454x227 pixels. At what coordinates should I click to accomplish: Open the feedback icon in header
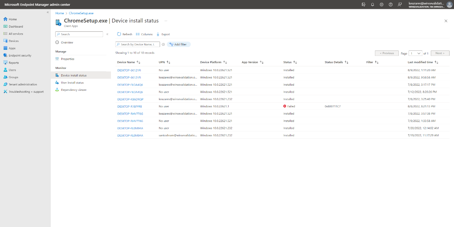(400, 4)
